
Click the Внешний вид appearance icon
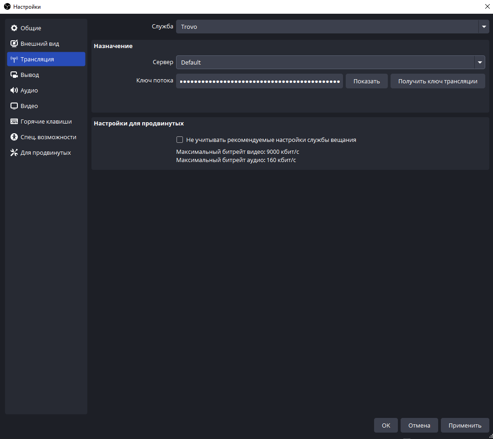tap(14, 44)
